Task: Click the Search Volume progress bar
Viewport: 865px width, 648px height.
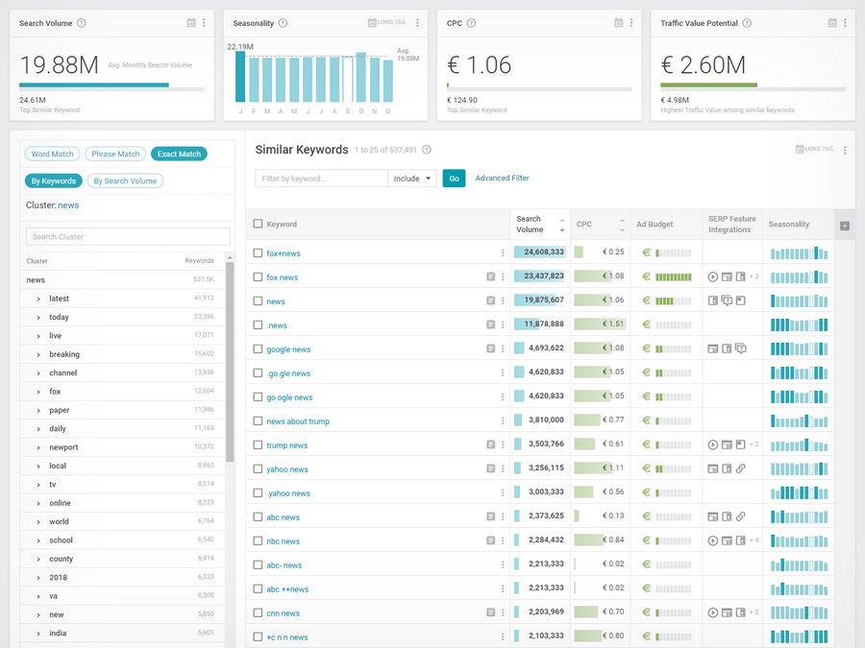Action: tap(111, 85)
